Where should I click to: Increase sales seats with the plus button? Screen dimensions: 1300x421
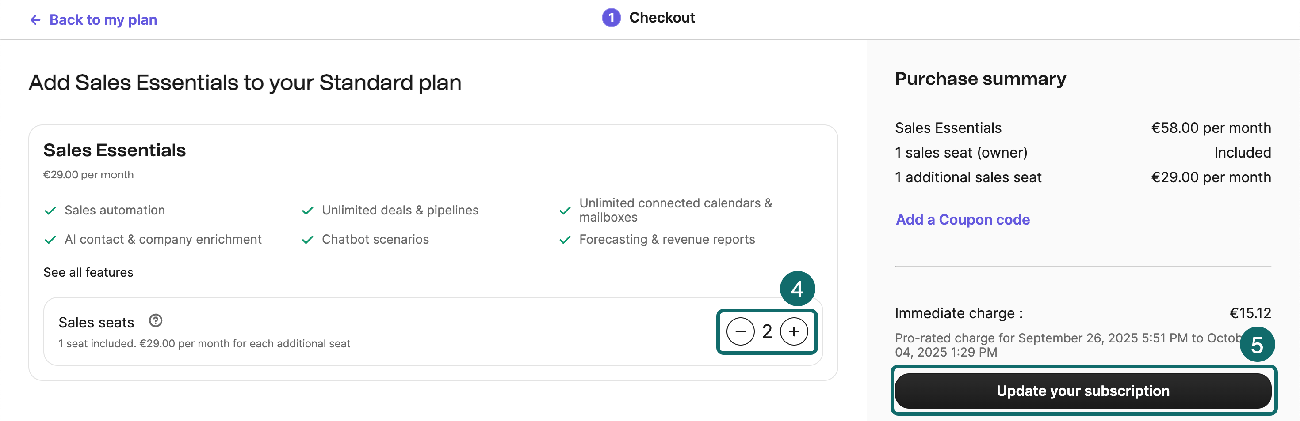tap(793, 331)
